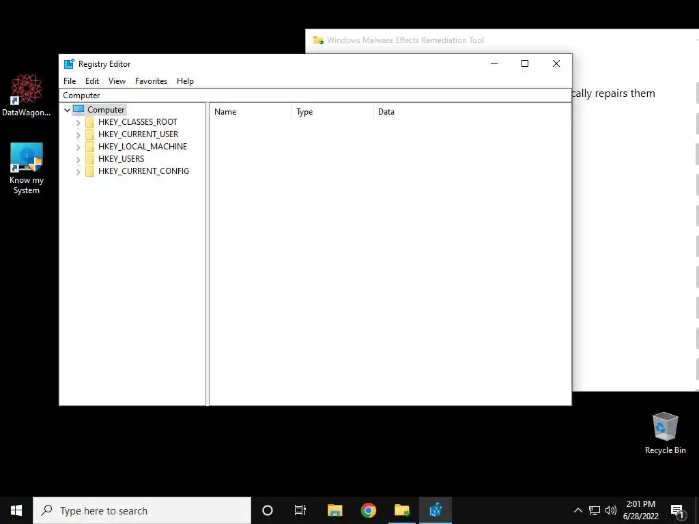The height and width of the screenshot is (524, 699).
Task: Select the HKEY_USERS key label
Action: (122, 158)
